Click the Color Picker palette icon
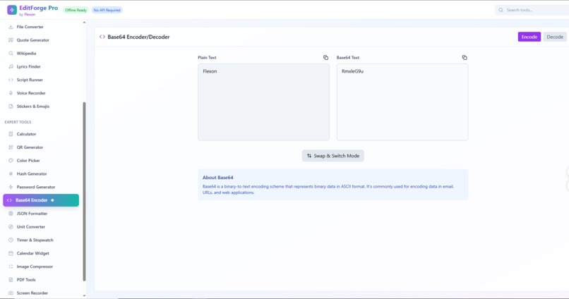569x299 pixels. [11, 161]
